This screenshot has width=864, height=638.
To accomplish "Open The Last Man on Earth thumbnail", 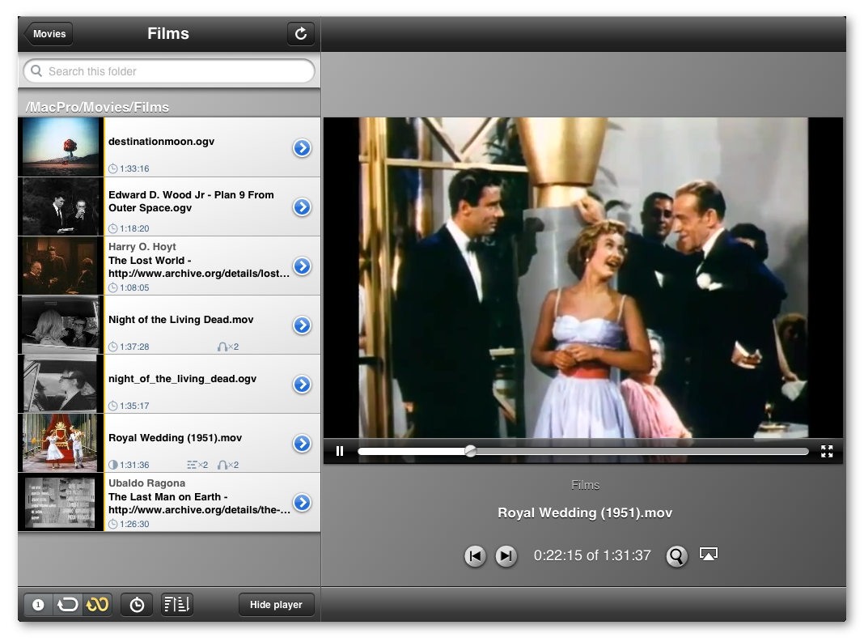I will [61, 502].
